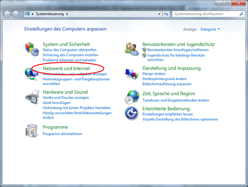Open the Benutzerkonten user accounts icon

click(132, 49)
